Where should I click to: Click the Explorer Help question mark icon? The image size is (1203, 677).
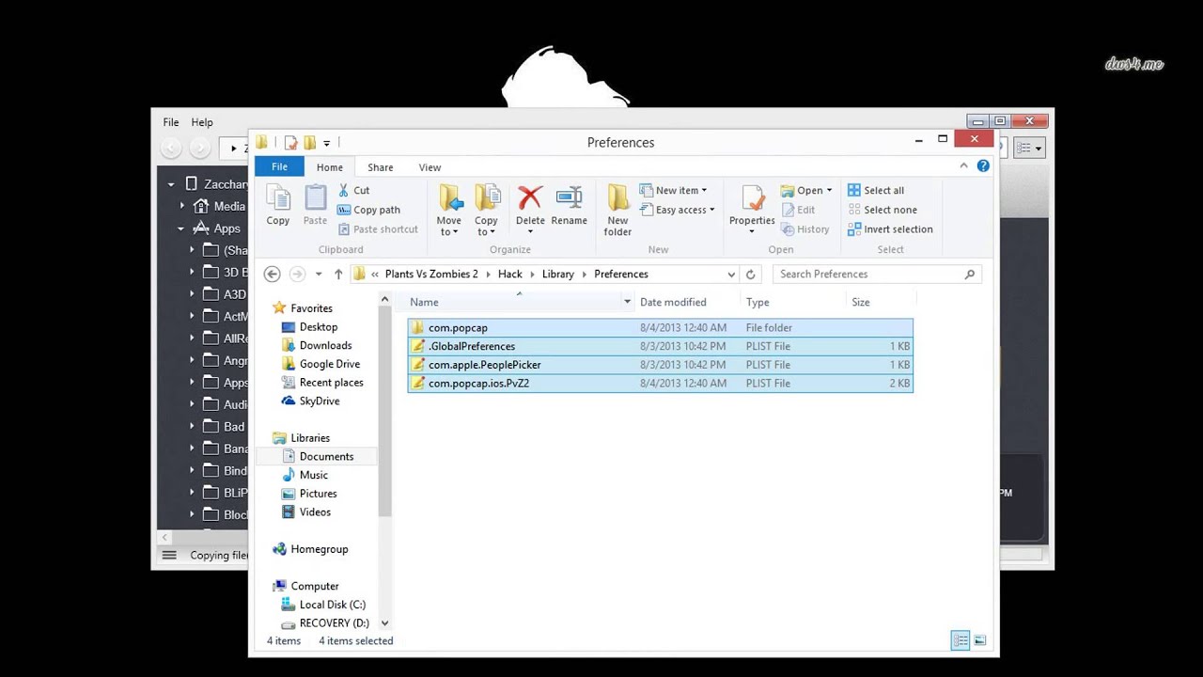983,165
